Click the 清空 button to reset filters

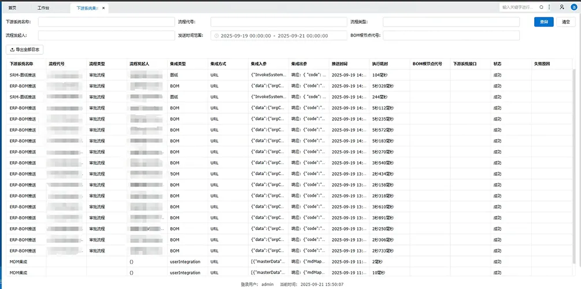pos(565,22)
